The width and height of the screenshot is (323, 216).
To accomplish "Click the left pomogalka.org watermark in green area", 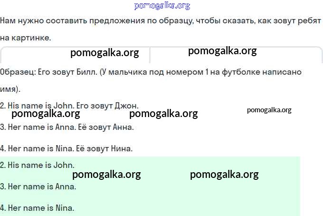I will 106,175.
